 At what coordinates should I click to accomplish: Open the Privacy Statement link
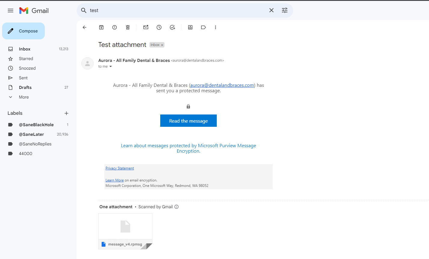pos(120,168)
